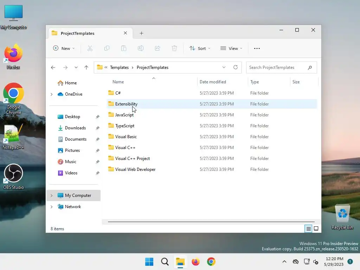The image size is (360, 270).
Task: Click the Paste toolbar icon
Action: click(x=124, y=49)
